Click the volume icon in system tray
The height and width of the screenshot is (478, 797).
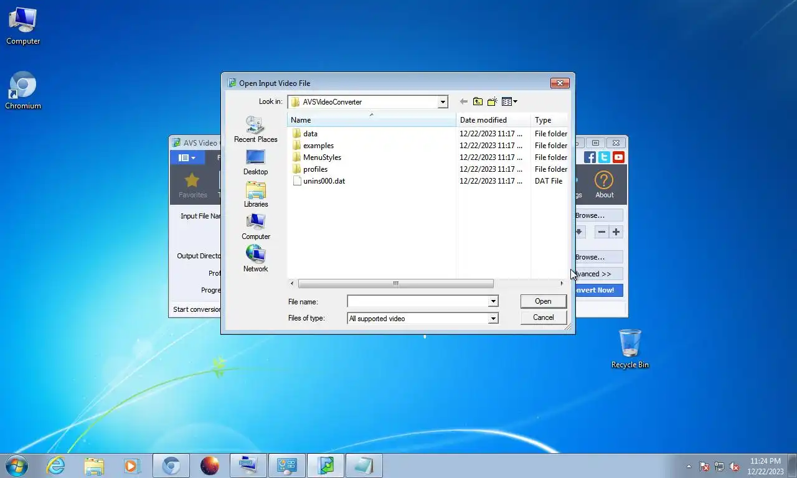(x=734, y=466)
